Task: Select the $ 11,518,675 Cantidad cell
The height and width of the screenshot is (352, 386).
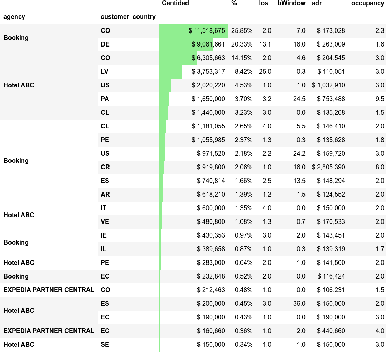Action: pos(206,31)
